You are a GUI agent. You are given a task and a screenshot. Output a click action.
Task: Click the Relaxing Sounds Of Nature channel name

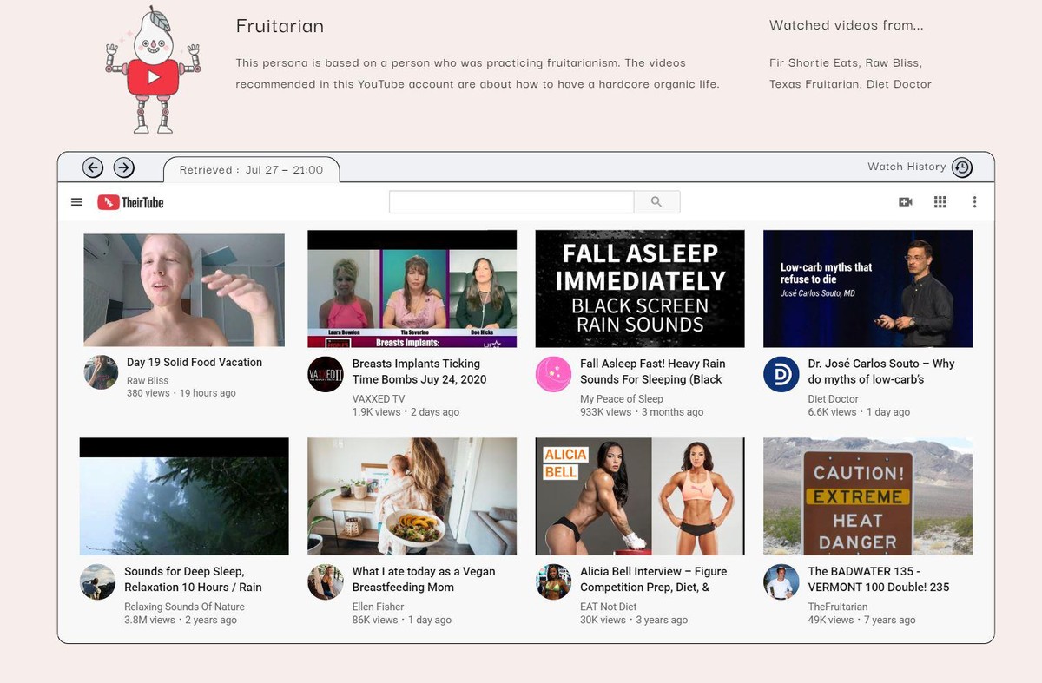pyautogui.click(x=184, y=607)
